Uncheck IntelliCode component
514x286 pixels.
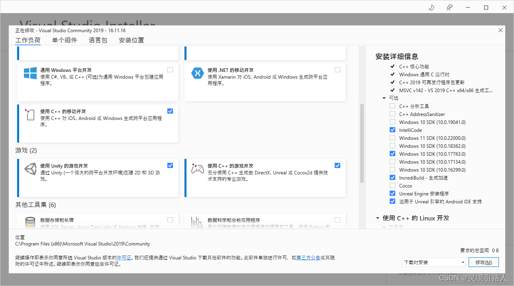392,130
